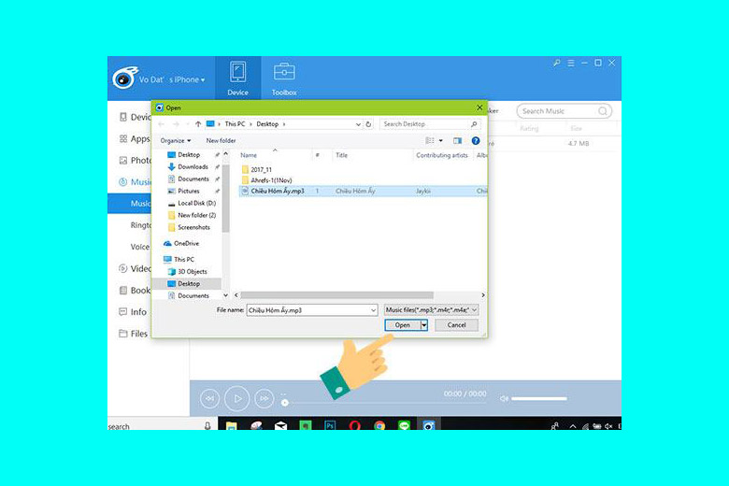Select Desktop under Quick access

(x=189, y=154)
